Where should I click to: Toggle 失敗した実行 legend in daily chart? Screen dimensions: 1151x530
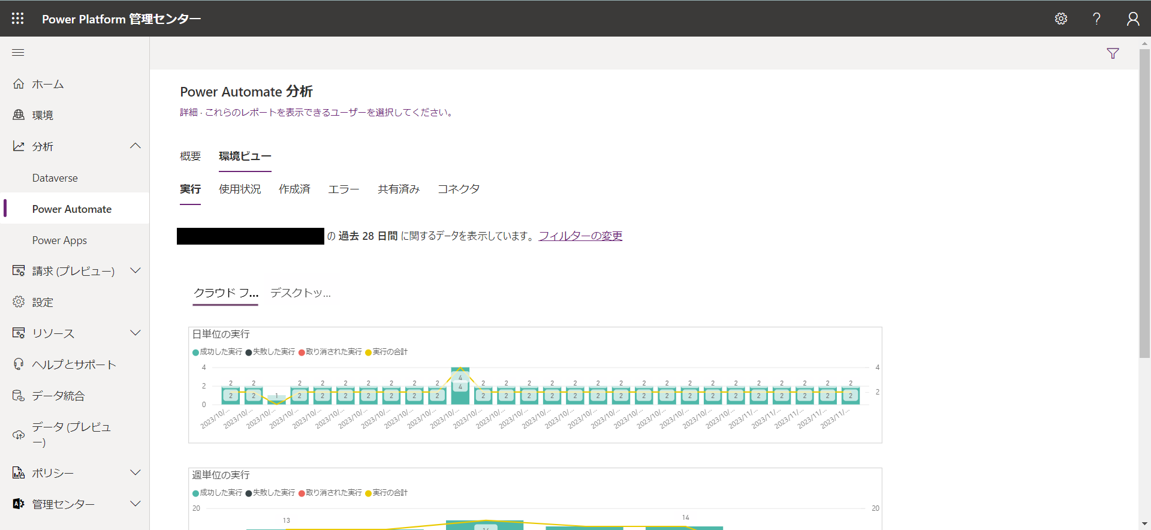[270, 352]
